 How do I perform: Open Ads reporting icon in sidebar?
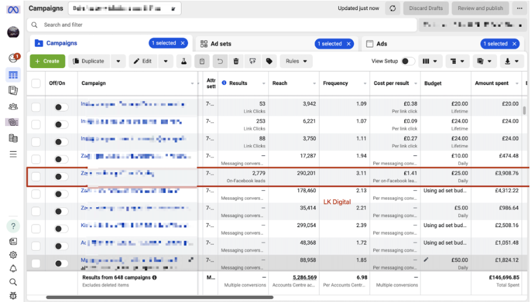(x=13, y=90)
